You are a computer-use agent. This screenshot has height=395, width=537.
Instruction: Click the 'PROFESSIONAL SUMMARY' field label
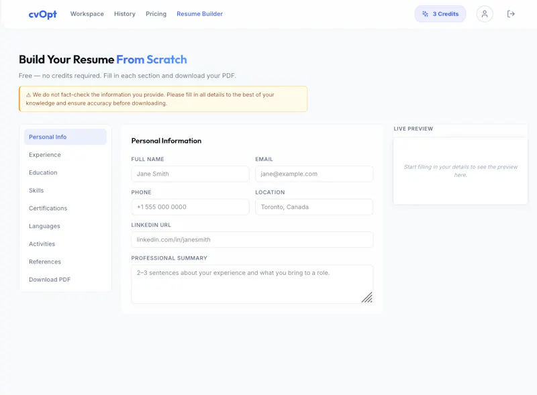pyautogui.click(x=169, y=258)
